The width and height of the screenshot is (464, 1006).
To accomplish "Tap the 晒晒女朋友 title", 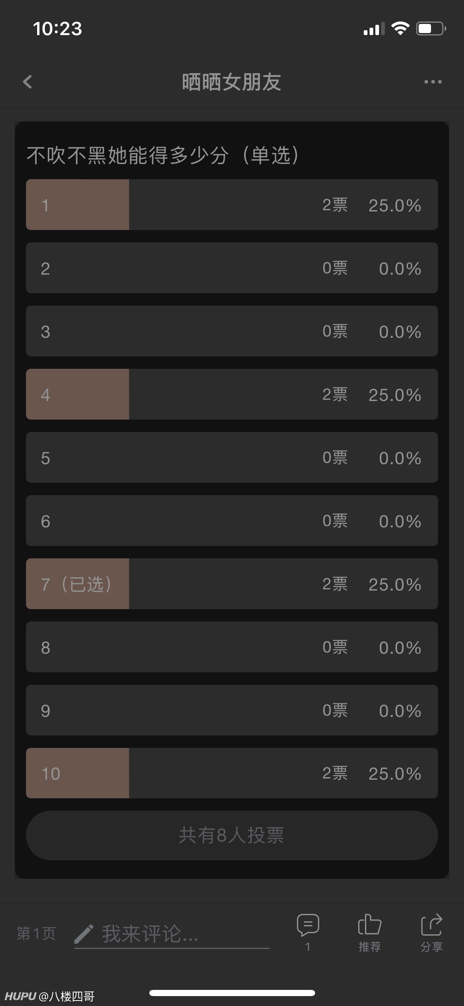I will (232, 82).
